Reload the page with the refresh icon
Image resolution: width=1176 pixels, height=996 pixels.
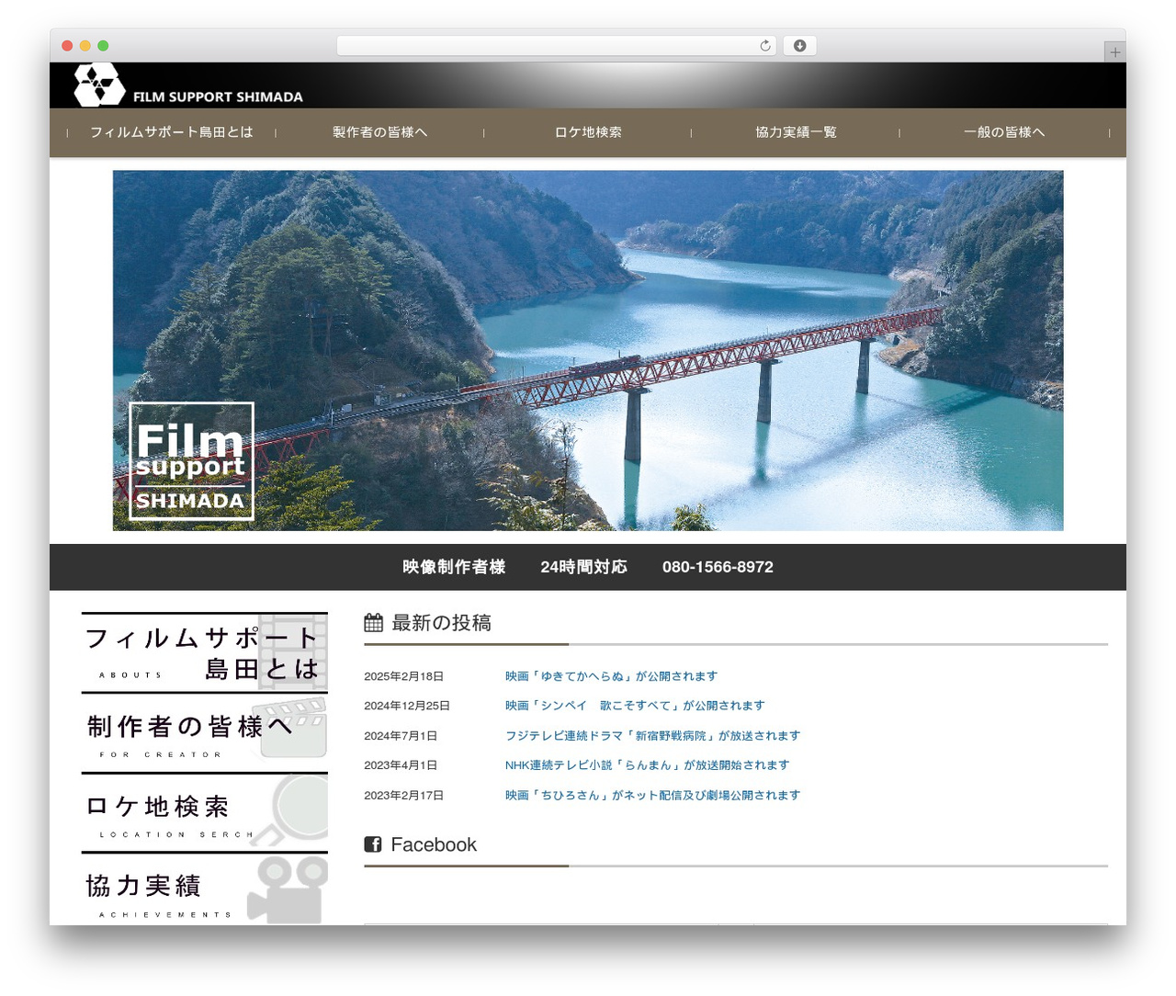click(x=764, y=46)
